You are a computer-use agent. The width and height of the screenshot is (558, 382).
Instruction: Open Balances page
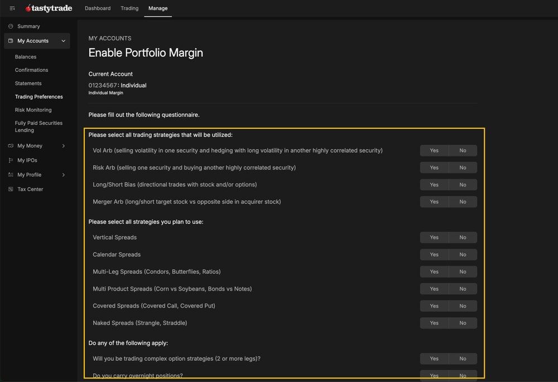coord(26,57)
